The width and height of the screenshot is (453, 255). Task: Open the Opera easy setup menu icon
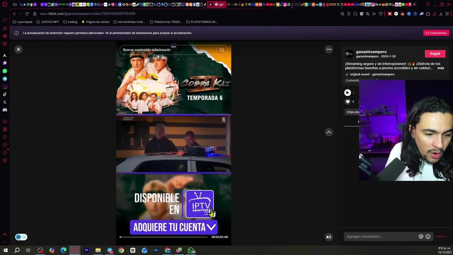point(447,14)
